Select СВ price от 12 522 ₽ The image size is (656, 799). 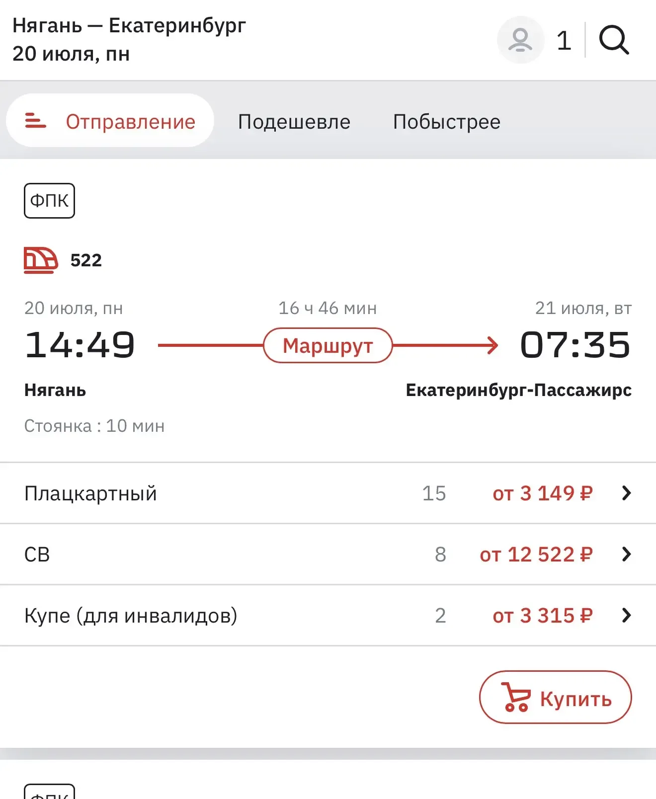click(x=536, y=555)
